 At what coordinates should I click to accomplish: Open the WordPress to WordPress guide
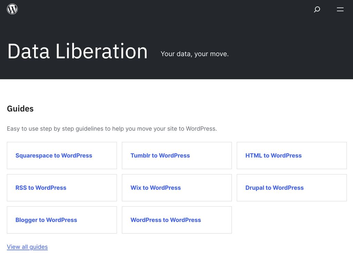pos(165,220)
